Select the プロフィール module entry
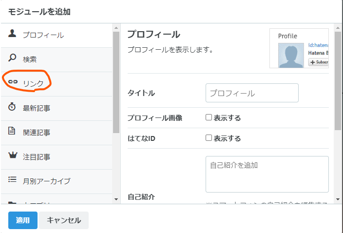This screenshot has width=343, height=233. click(57, 35)
